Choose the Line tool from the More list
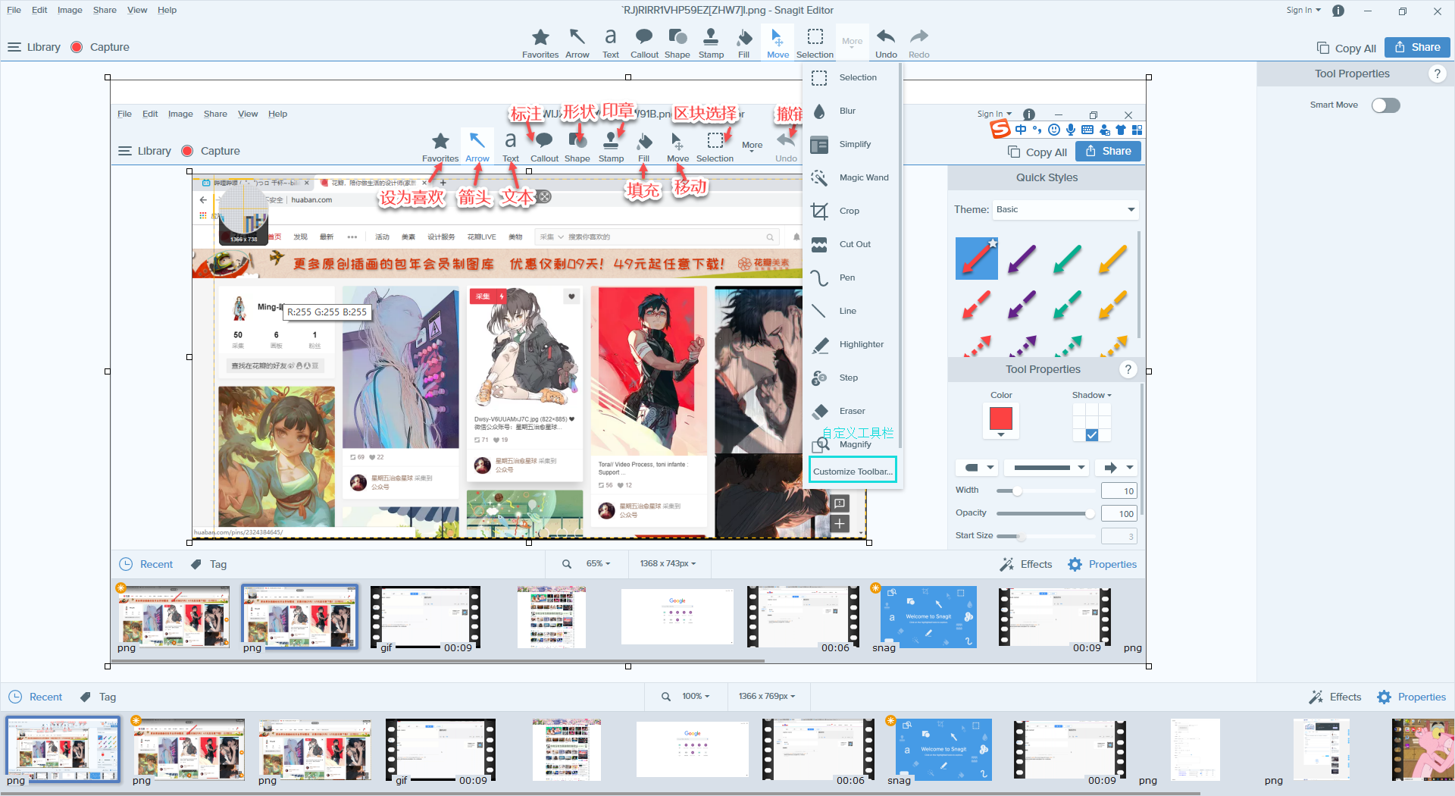The width and height of the screenshot is (1455, 796). pyautogui.click(x=852, y=311)
